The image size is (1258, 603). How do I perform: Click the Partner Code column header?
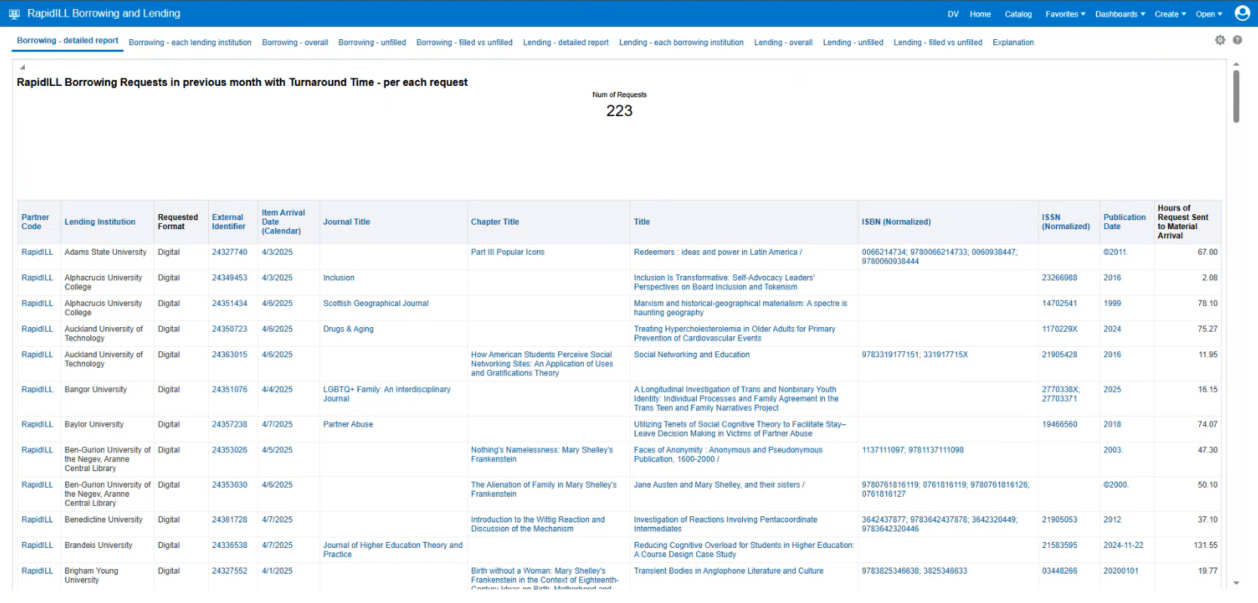pos(35,222)
